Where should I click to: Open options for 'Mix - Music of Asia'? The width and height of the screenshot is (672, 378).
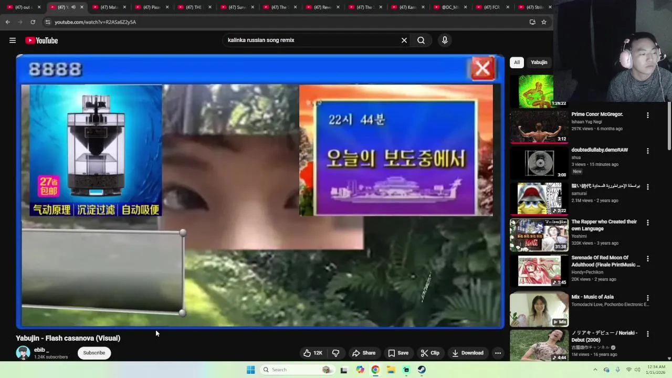[647, 298]
